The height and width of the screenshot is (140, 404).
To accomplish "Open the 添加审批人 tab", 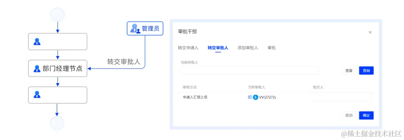I will pyautogui.click(x=248, y=48).
